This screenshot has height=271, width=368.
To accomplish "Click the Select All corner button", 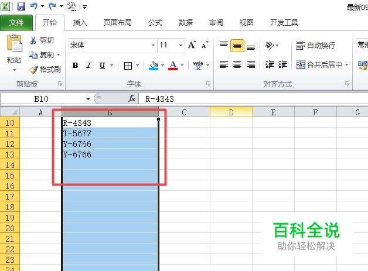I will [x=10, y=112].
